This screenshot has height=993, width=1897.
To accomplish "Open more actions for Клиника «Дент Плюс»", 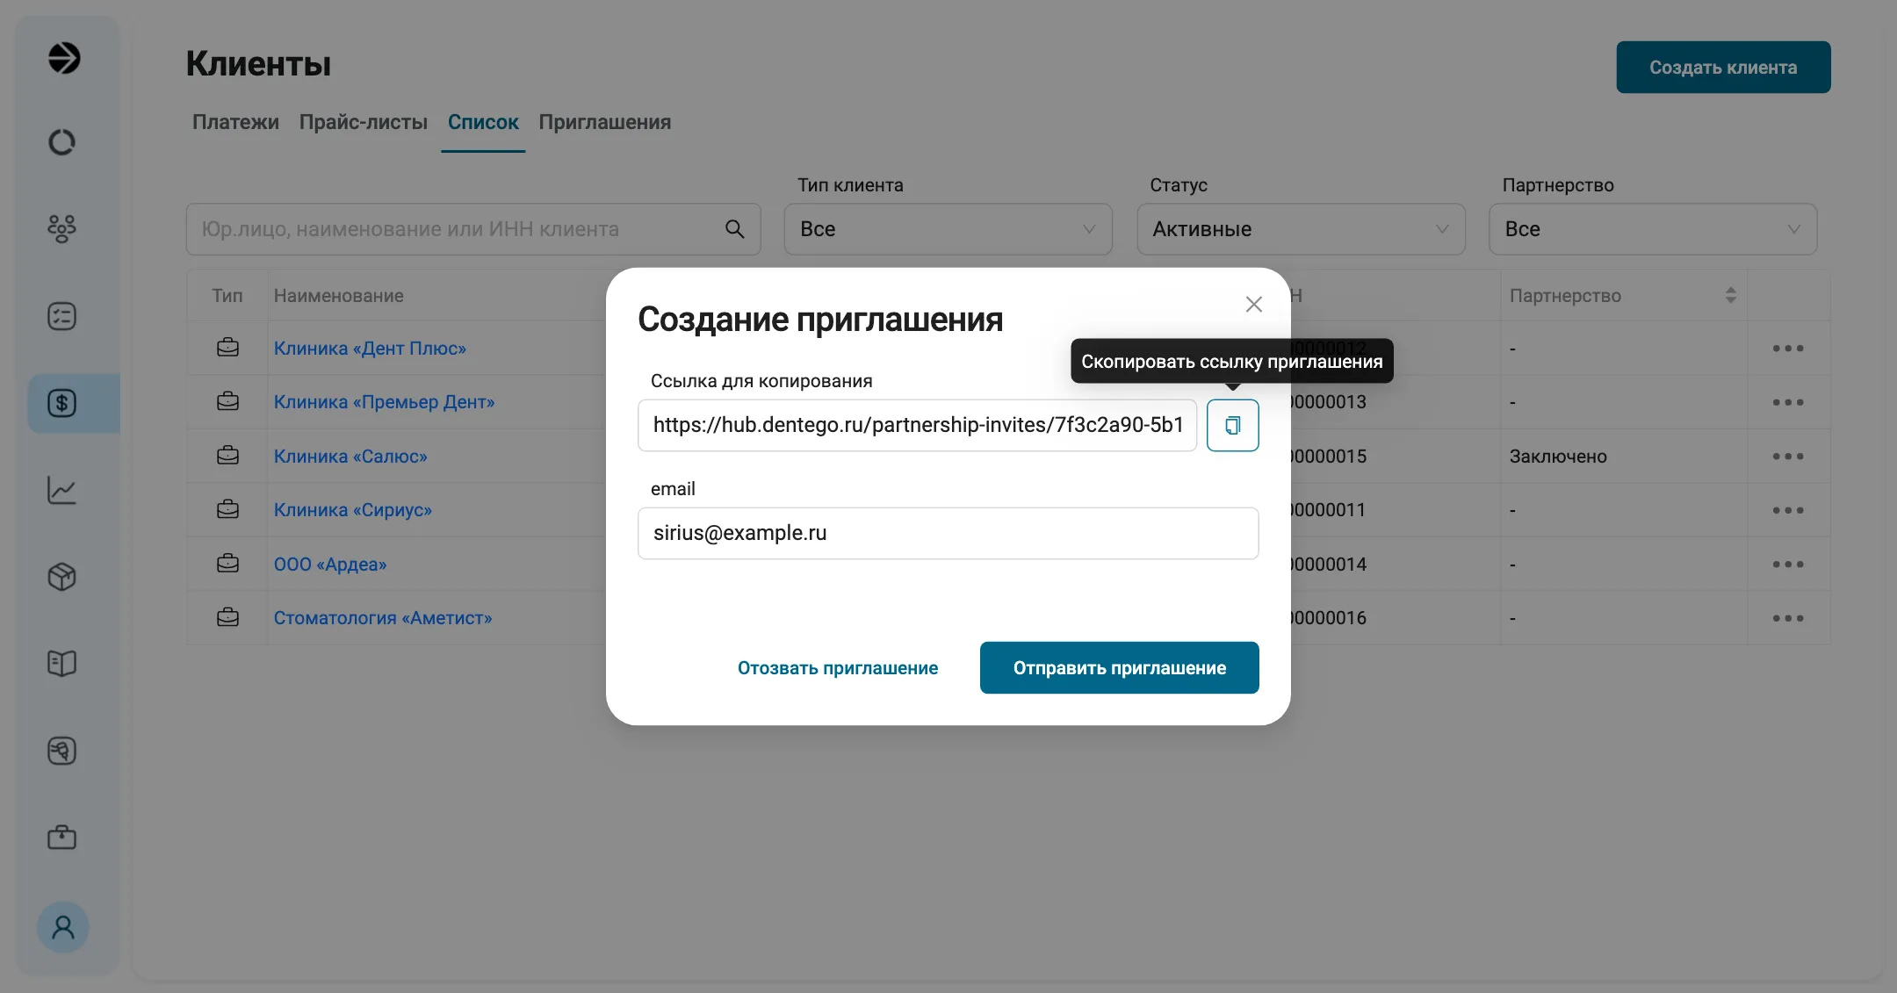I will click(1787, 349).
